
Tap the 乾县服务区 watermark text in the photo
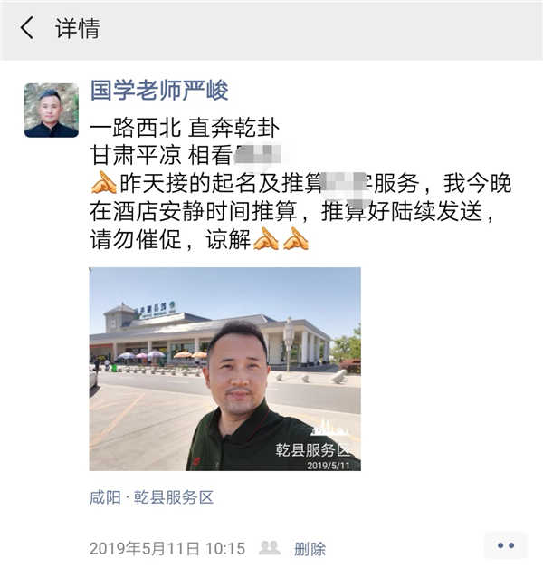tap(313, 449)
